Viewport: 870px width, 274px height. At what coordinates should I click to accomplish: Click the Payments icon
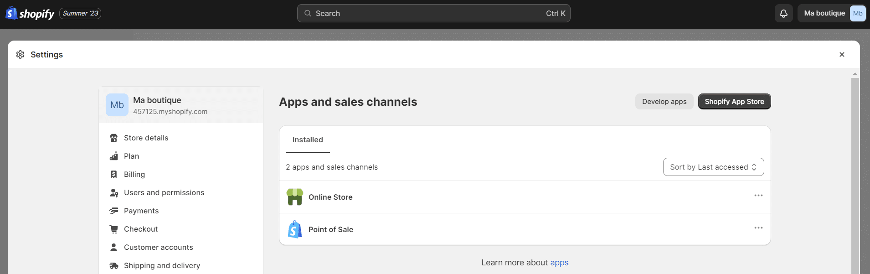tap(114, 211)
